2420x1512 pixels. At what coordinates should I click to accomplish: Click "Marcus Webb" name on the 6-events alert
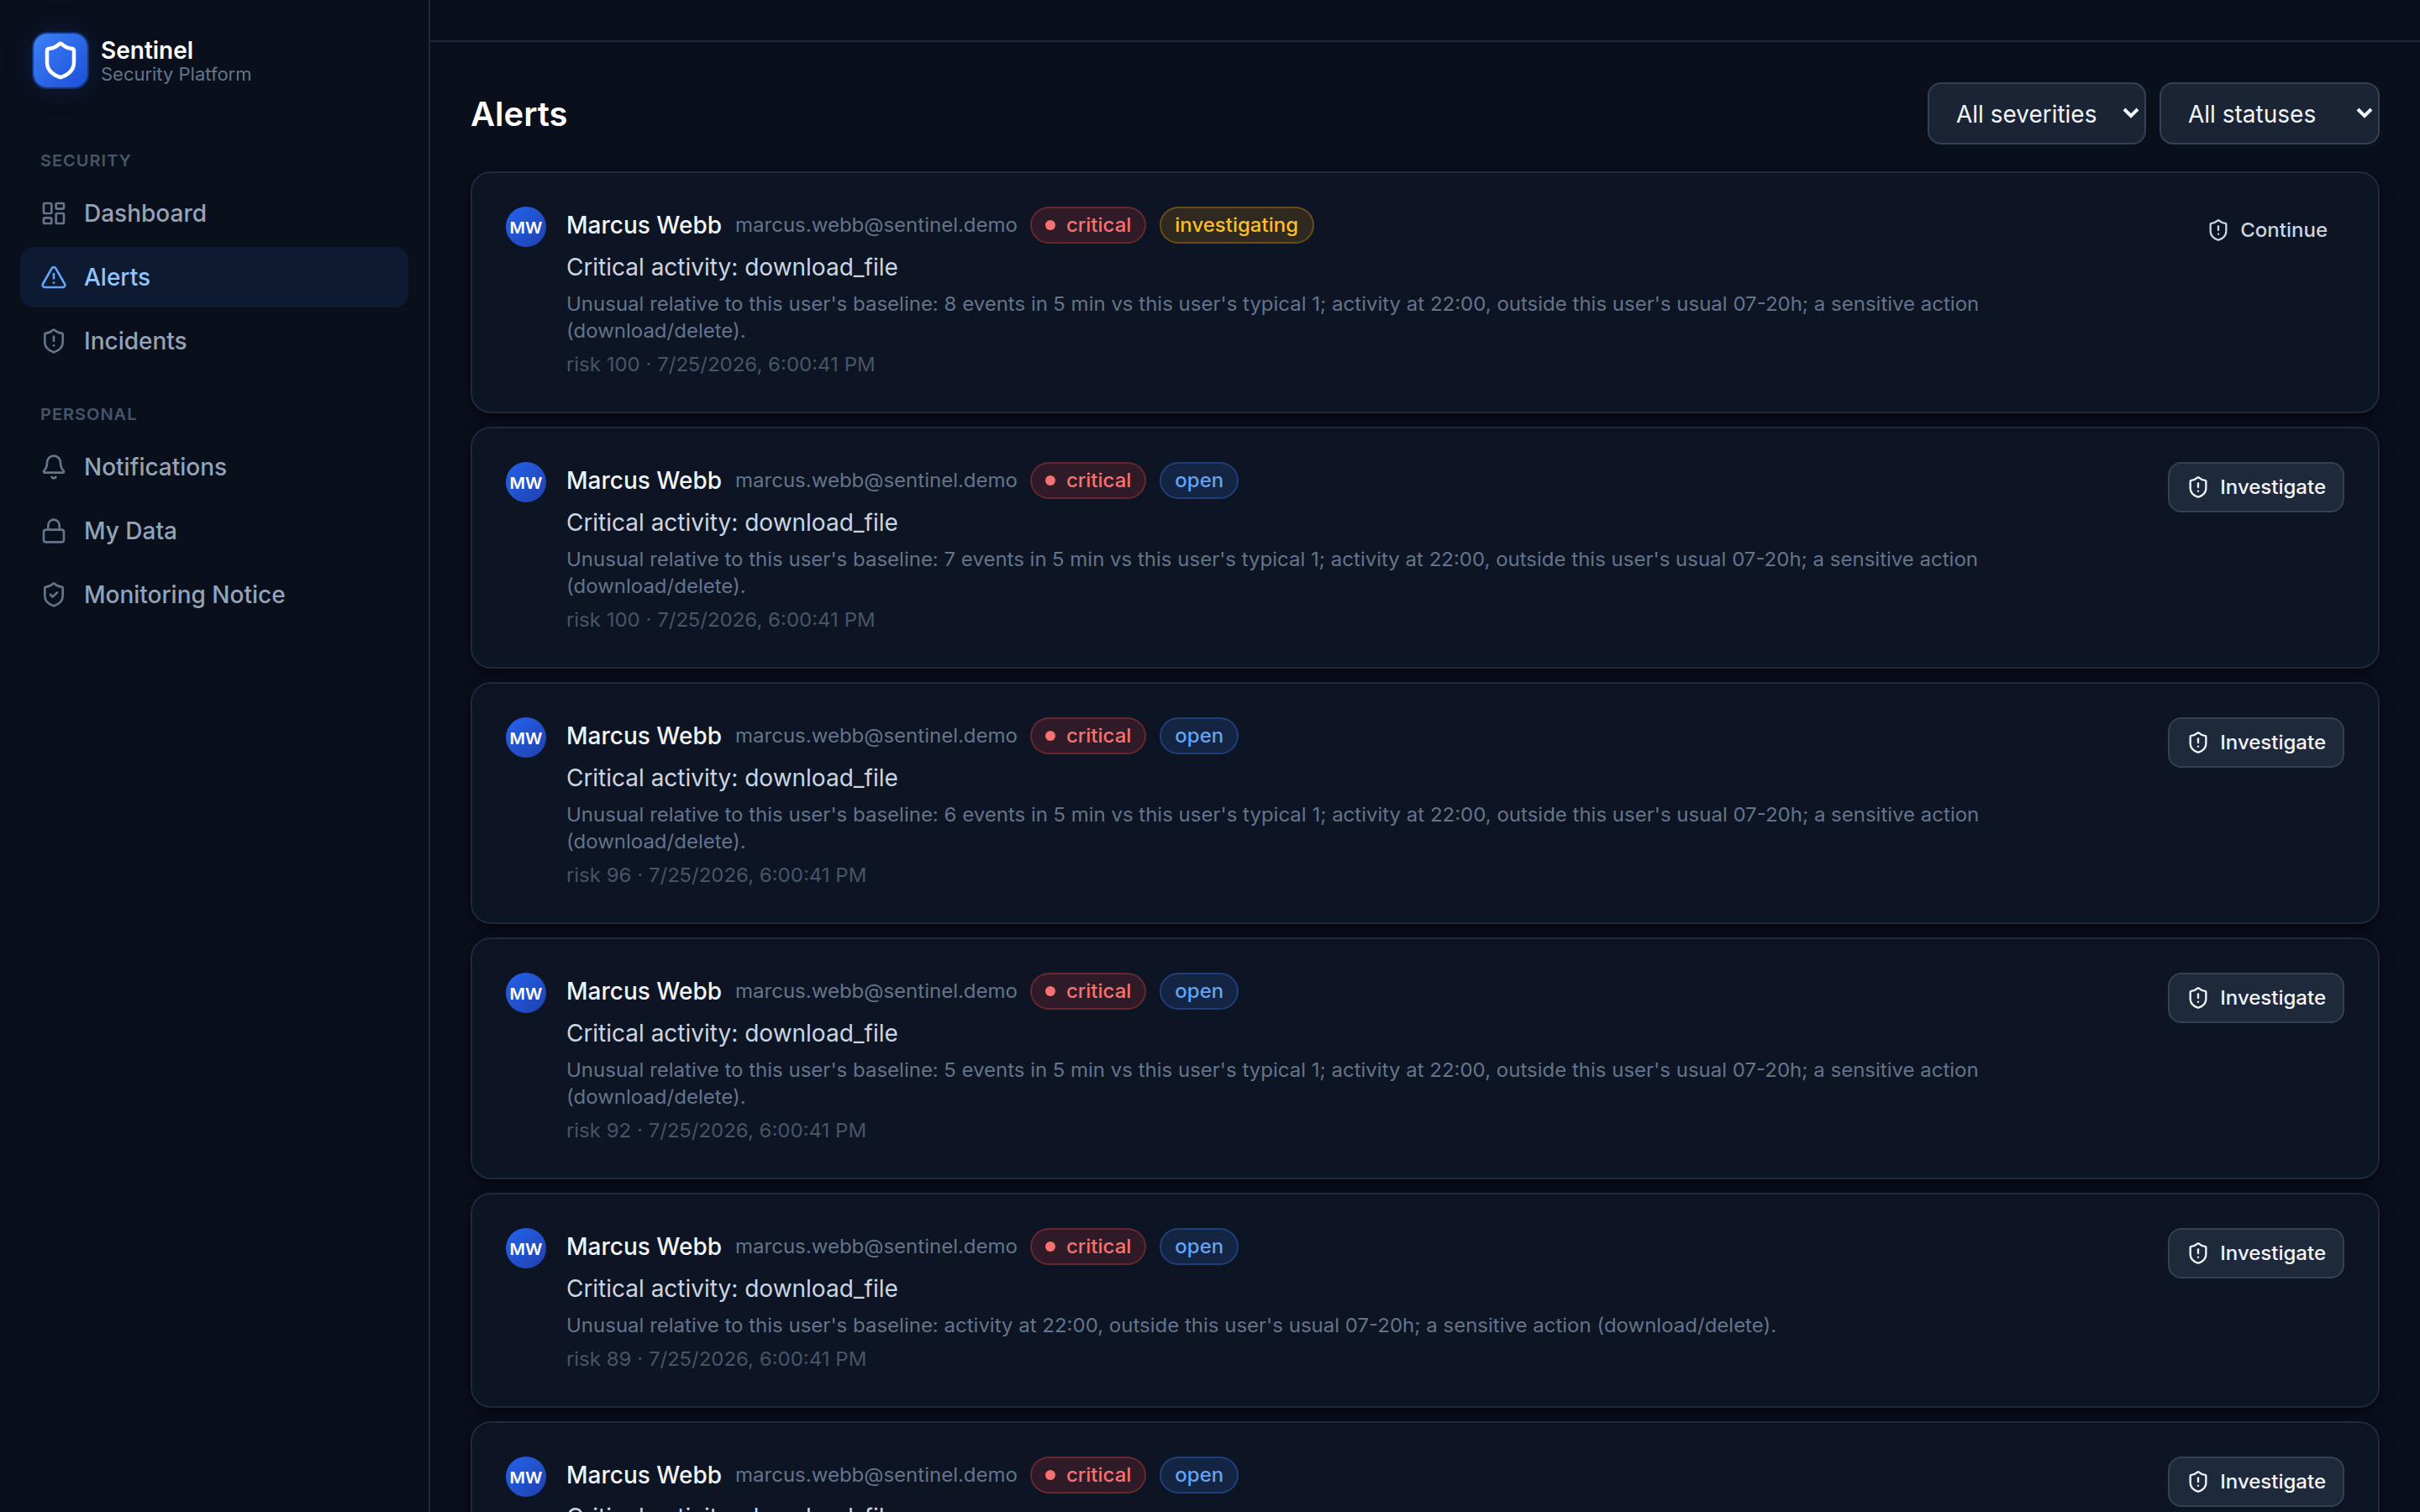coord(644,736)
